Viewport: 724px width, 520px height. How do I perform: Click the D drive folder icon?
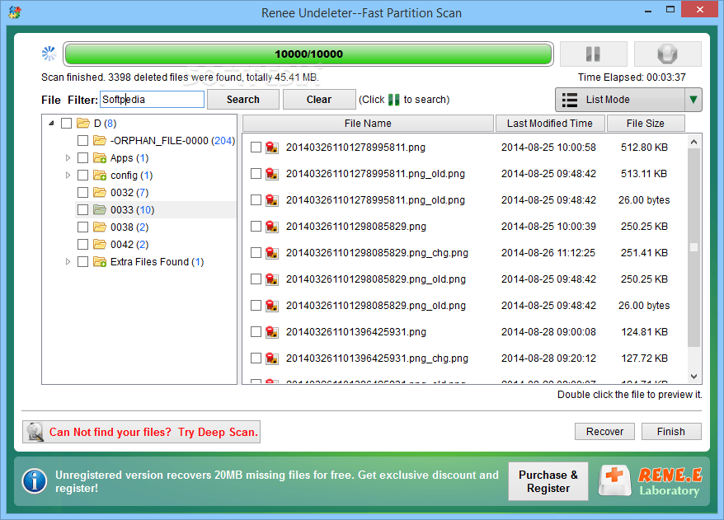[x=83, y=123]
